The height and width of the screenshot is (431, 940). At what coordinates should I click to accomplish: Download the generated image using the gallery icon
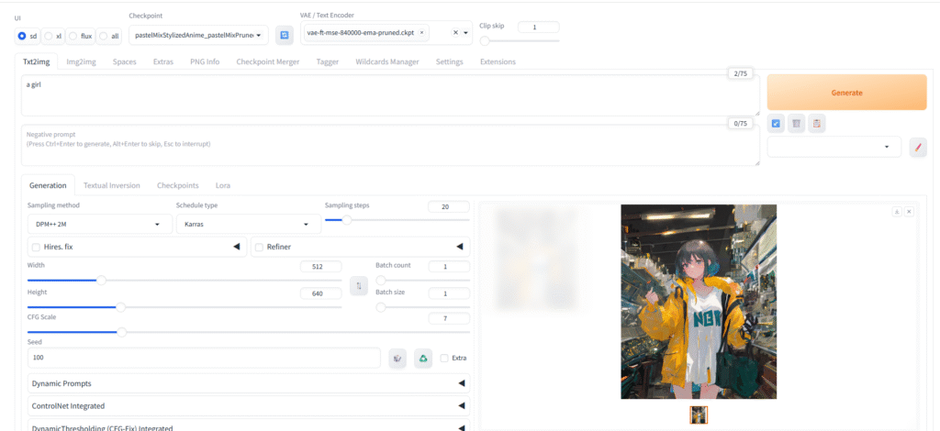897,211
